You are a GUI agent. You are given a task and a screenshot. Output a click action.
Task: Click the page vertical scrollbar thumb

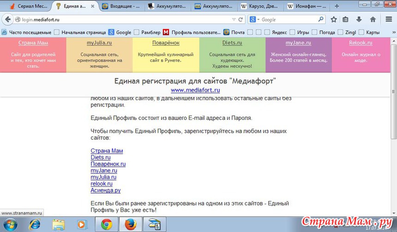[394, 92]
